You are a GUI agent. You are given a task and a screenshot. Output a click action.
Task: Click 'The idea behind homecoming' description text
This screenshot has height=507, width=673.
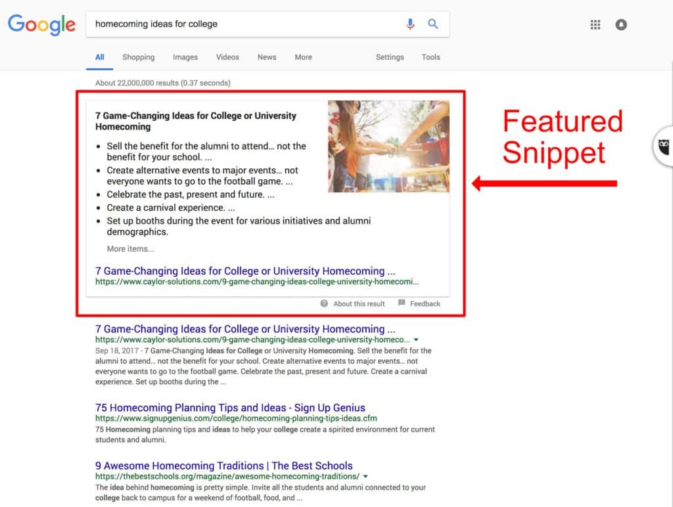(260, 493)
